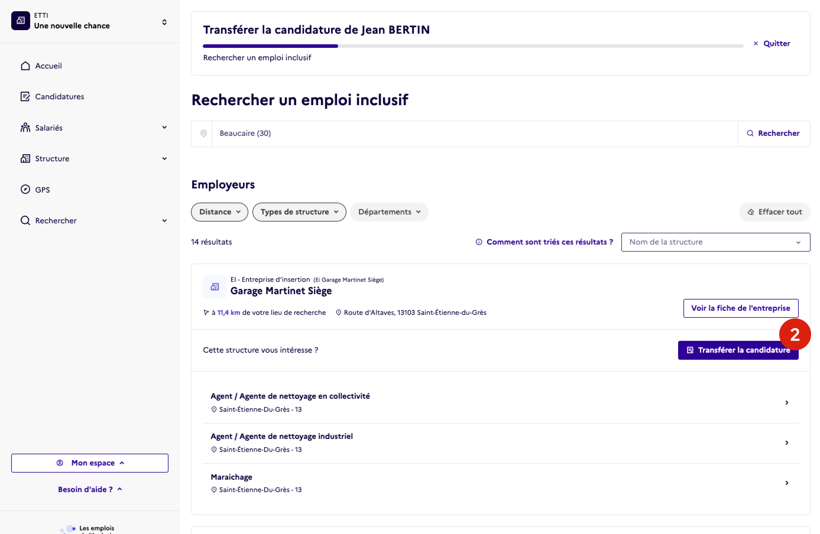Image resolution: width=820 pixels, height=534 pixels.
Task: Click the GPS compass icon
Action: click(25, 189)
